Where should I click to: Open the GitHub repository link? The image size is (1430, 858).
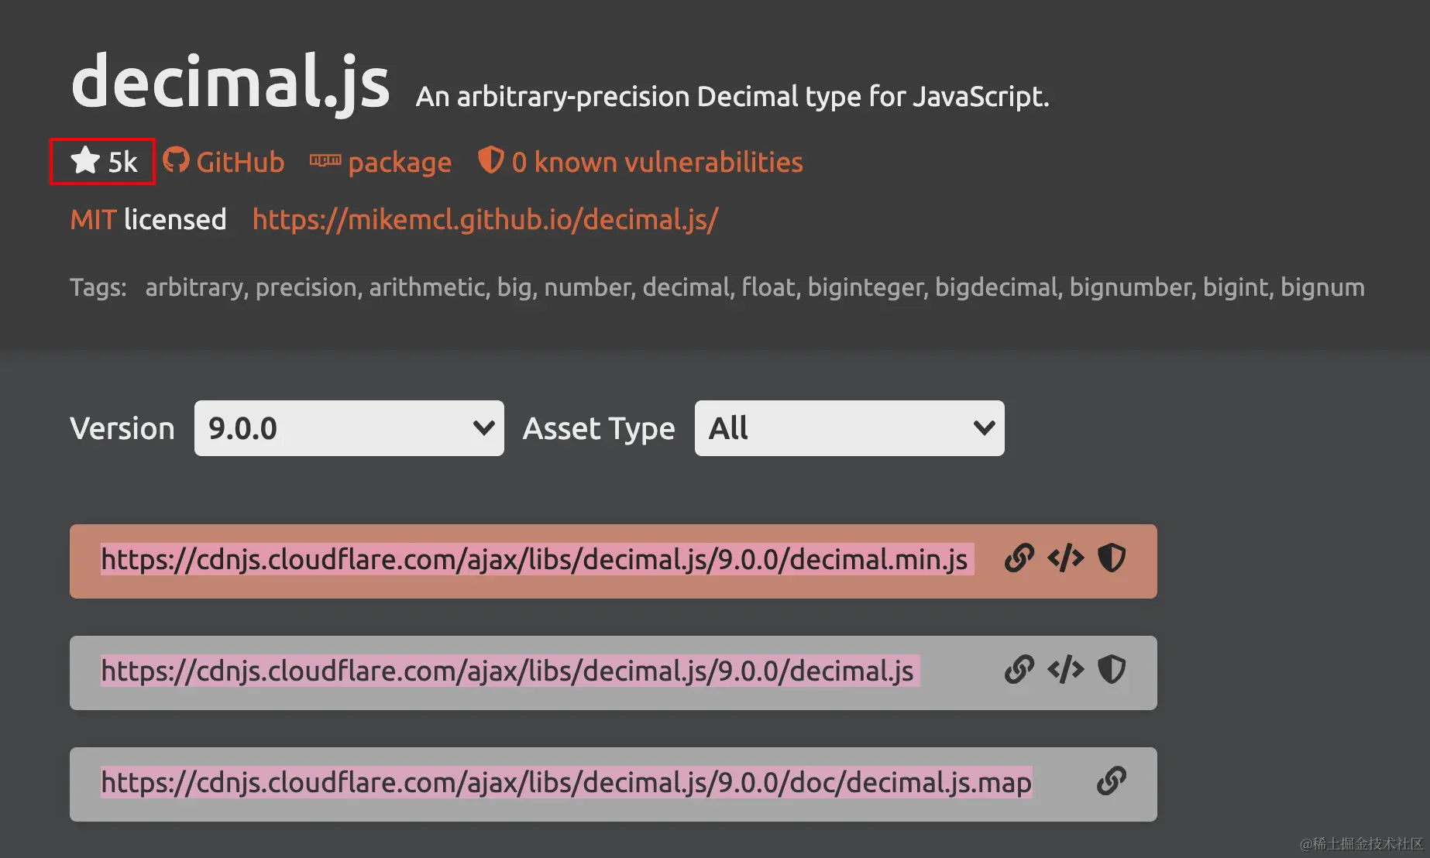pos(240,163)
